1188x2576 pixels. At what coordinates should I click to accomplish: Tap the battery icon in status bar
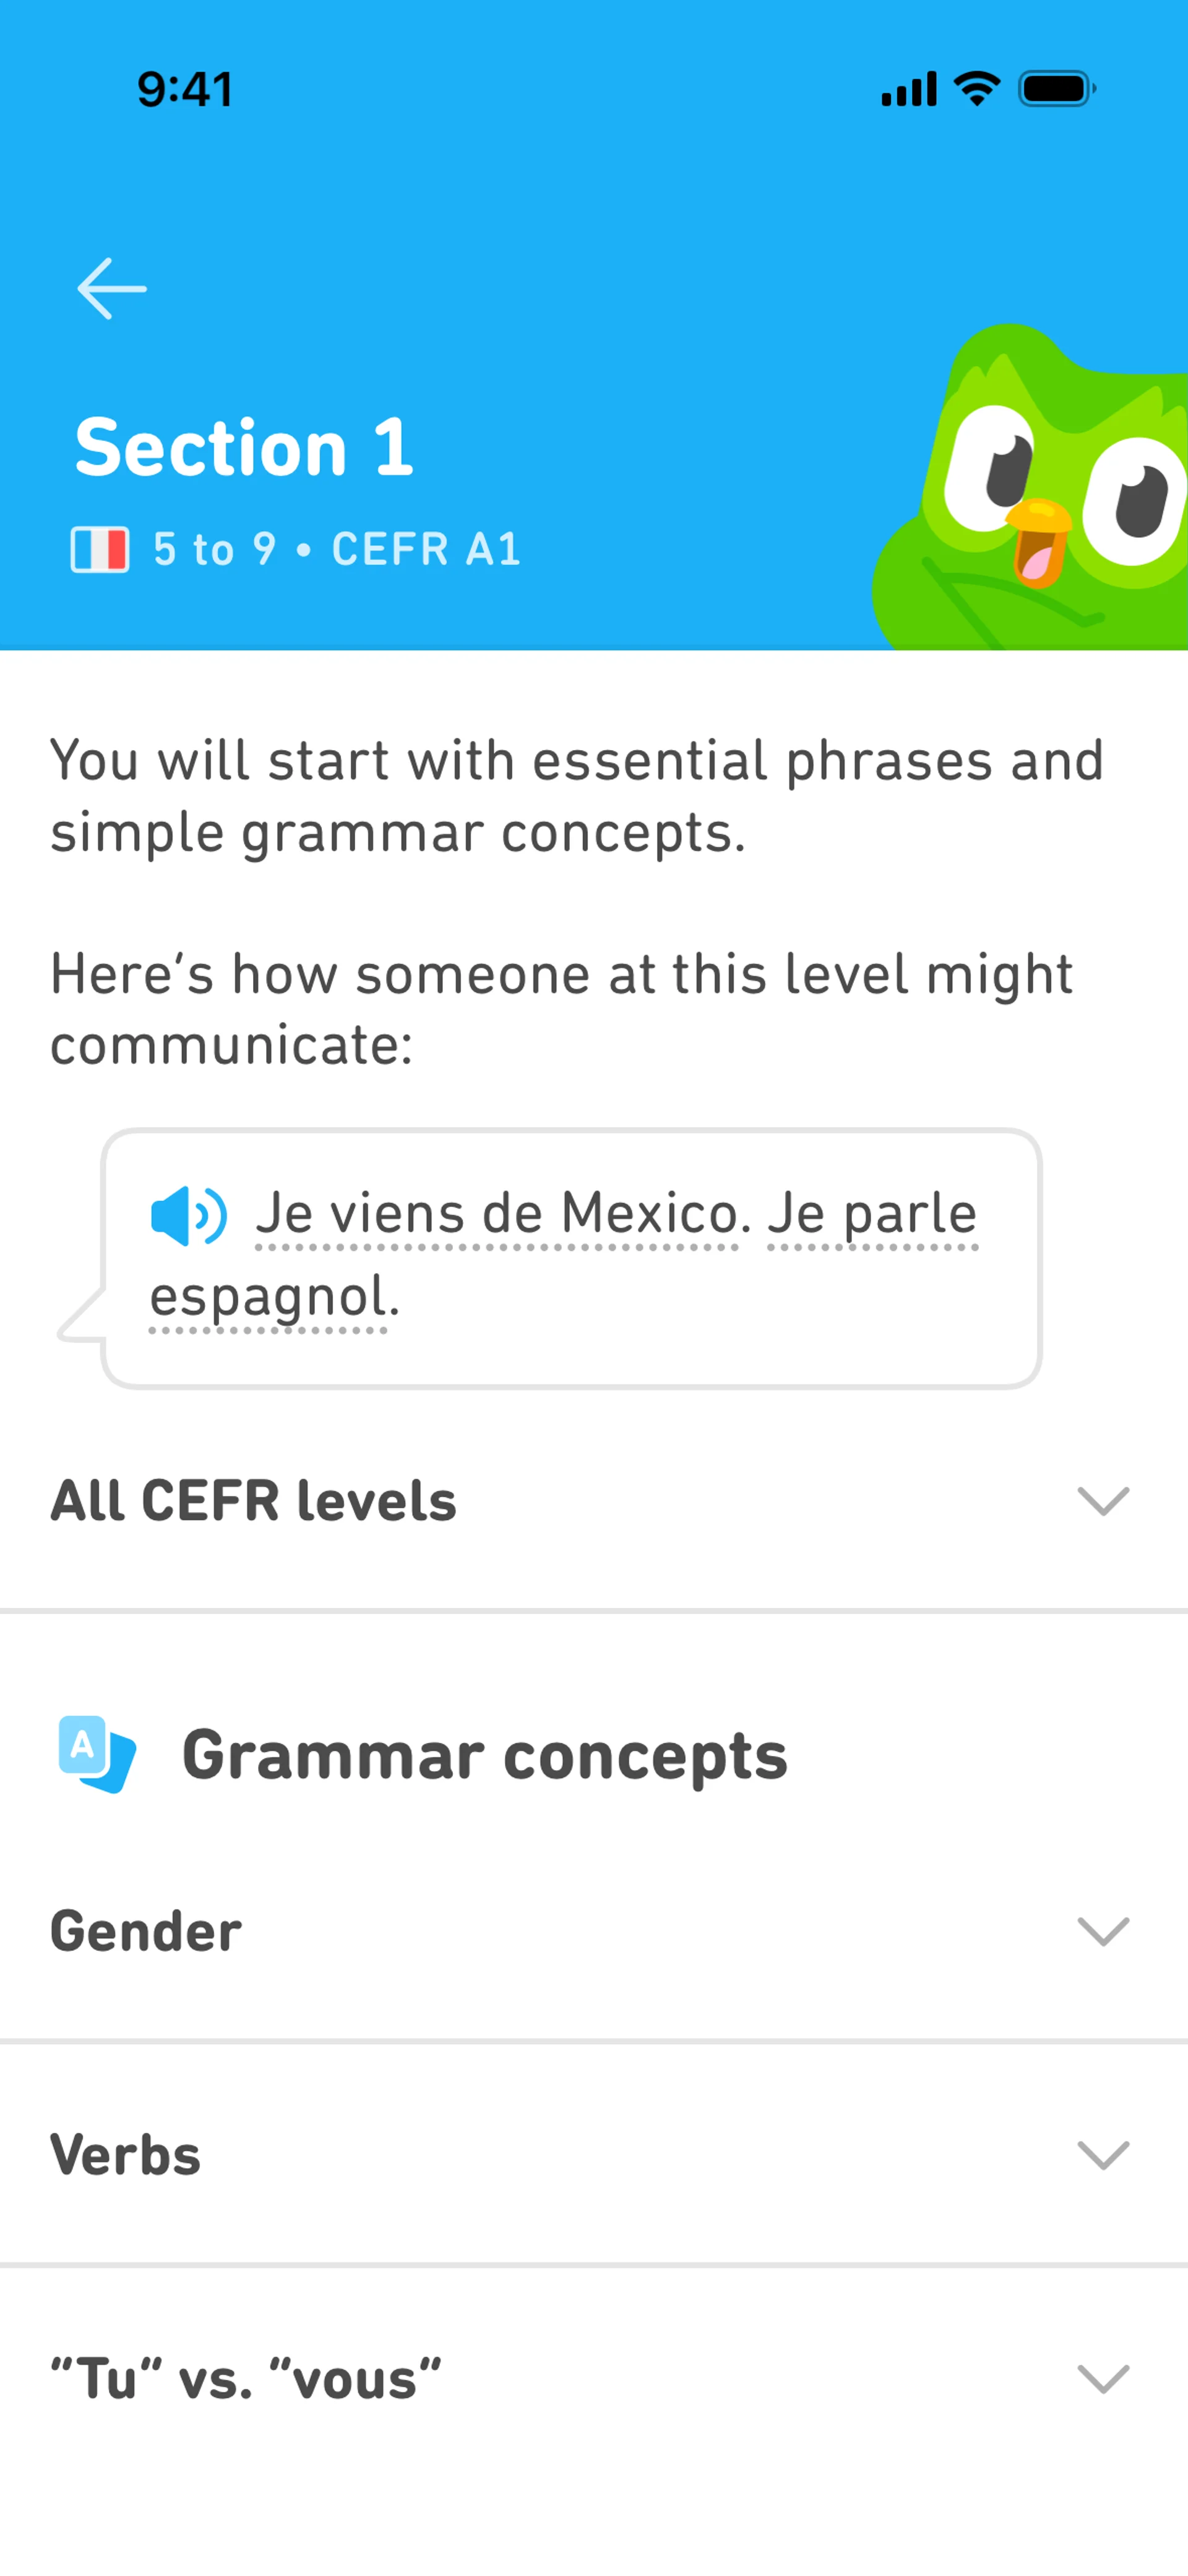pyautogui.click(x=1057, y=89)
